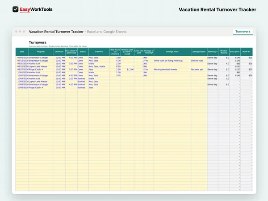Click Same day in the 10/08/2026 row
268x201 pixels.
click(x=212, y=84)
